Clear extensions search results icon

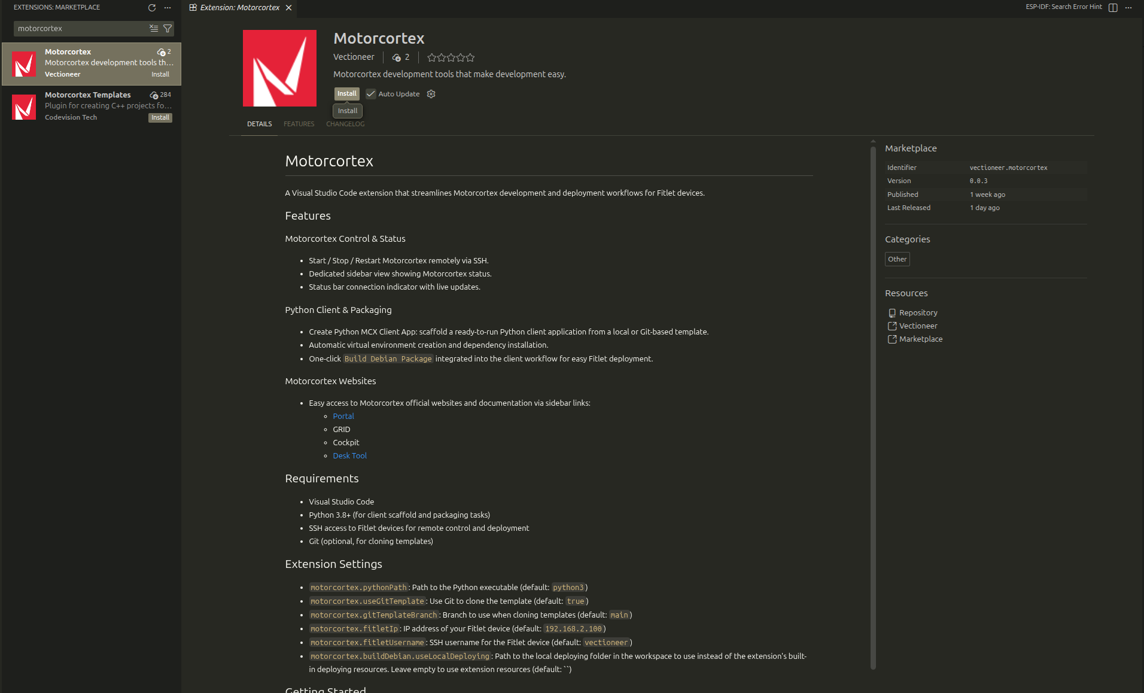click(x=154, y=29)
